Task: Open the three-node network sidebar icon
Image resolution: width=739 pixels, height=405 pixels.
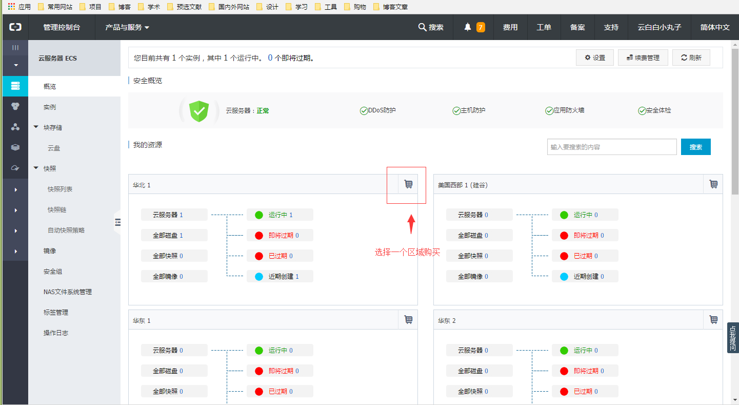Action: [15, 127]
